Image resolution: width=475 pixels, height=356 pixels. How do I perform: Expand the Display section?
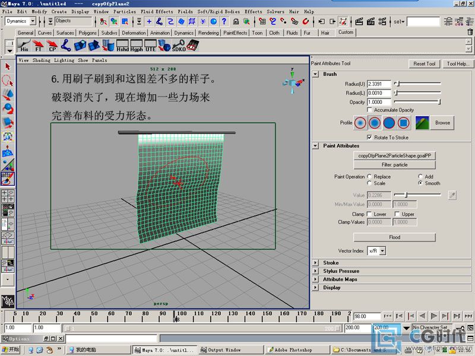316,287
